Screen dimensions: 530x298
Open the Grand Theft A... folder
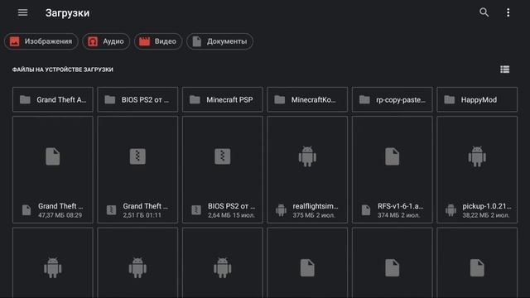click(53, 99)
